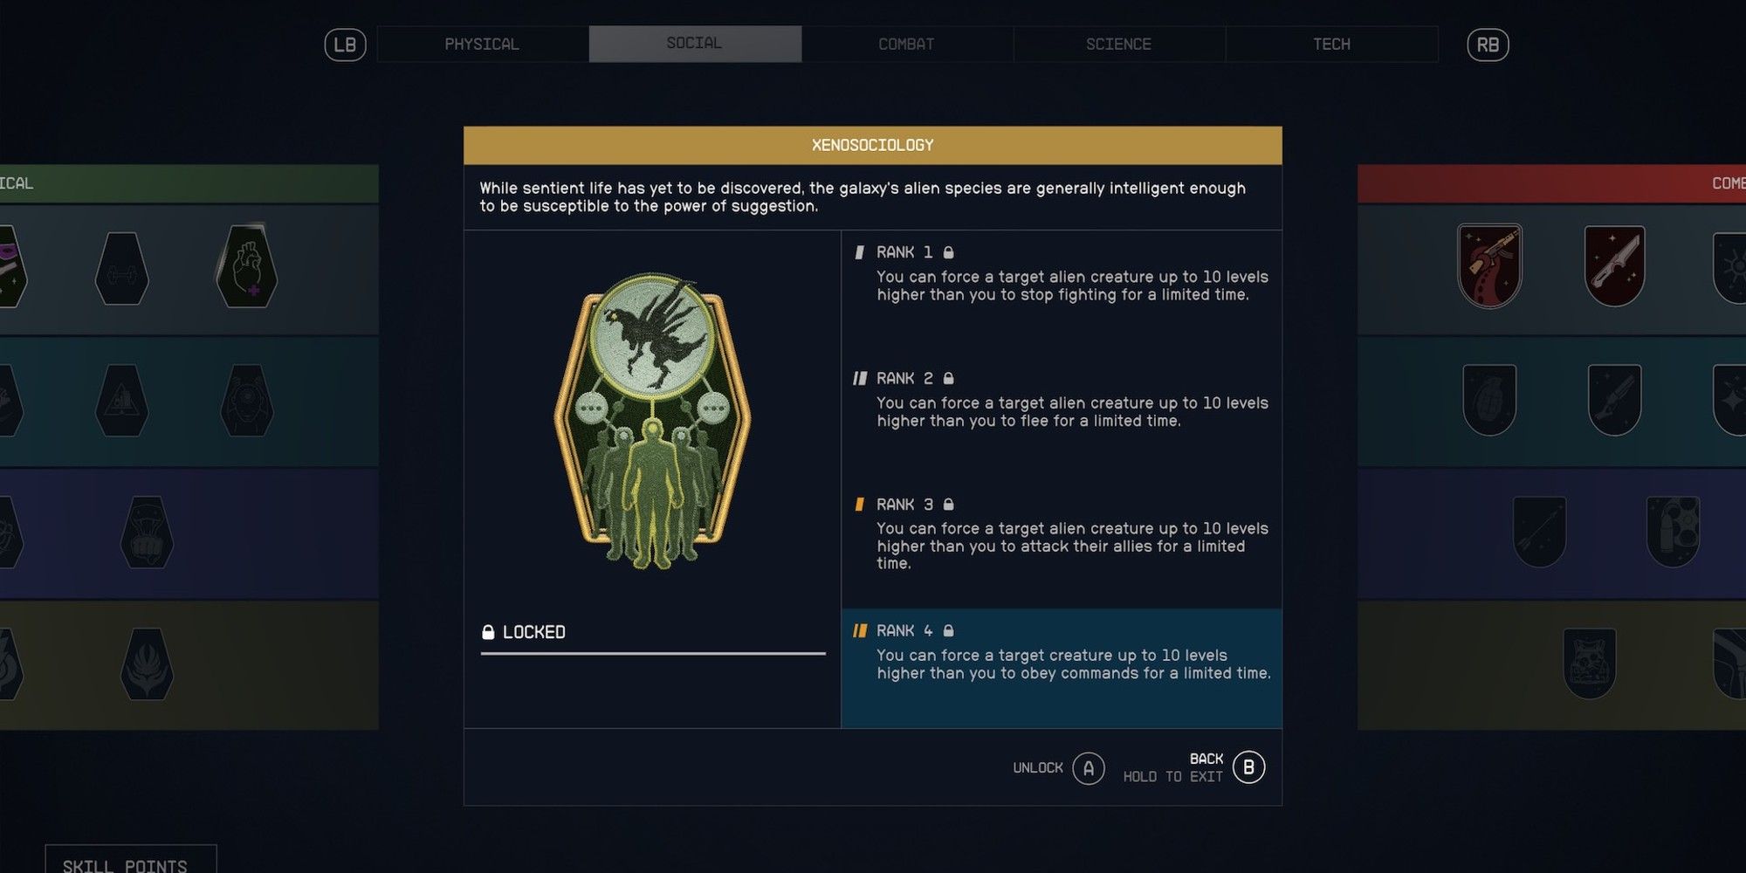Viewport: 1746px width, 873px height.
Task: Click the Xenosociology skill emblem artwork
Action: [x=652, y=421]
